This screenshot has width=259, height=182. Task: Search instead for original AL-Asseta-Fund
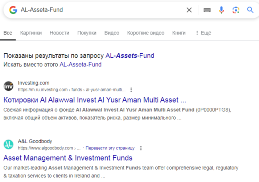pos(80,65)
